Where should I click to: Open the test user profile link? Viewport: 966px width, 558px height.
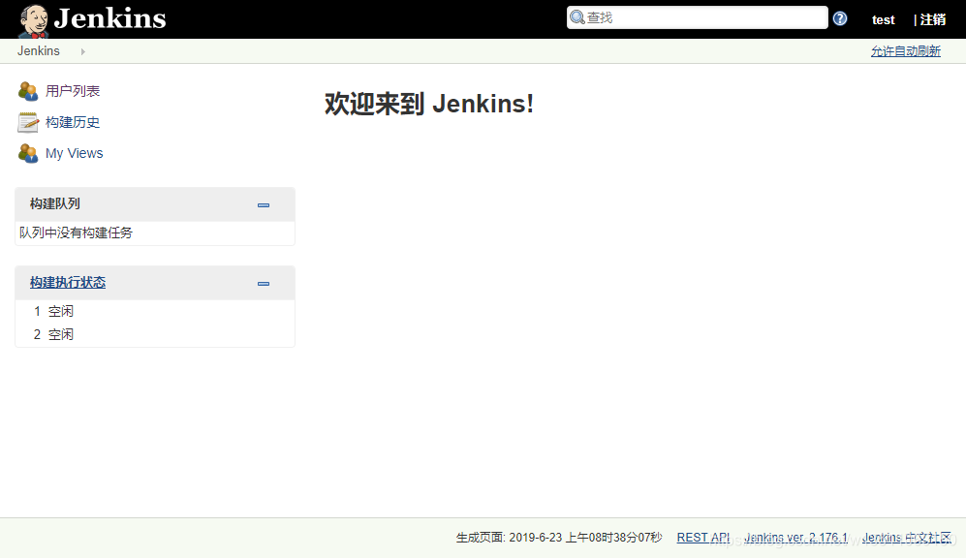click(883, 19)
